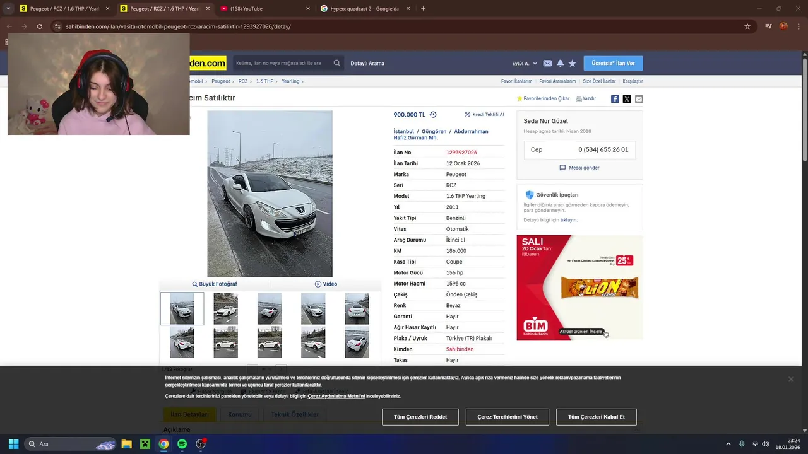The image size is (808, 454).
Task: Open Karşılaştır menu item
Action: click(x=633, y=81)
